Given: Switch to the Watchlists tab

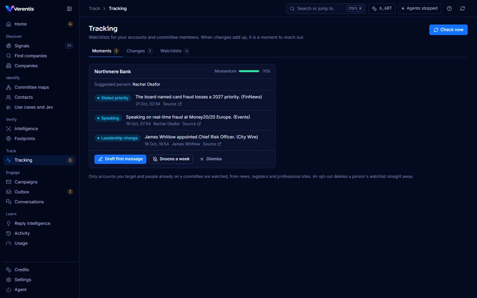Looking at the screenshot, I should coord(175,51).
